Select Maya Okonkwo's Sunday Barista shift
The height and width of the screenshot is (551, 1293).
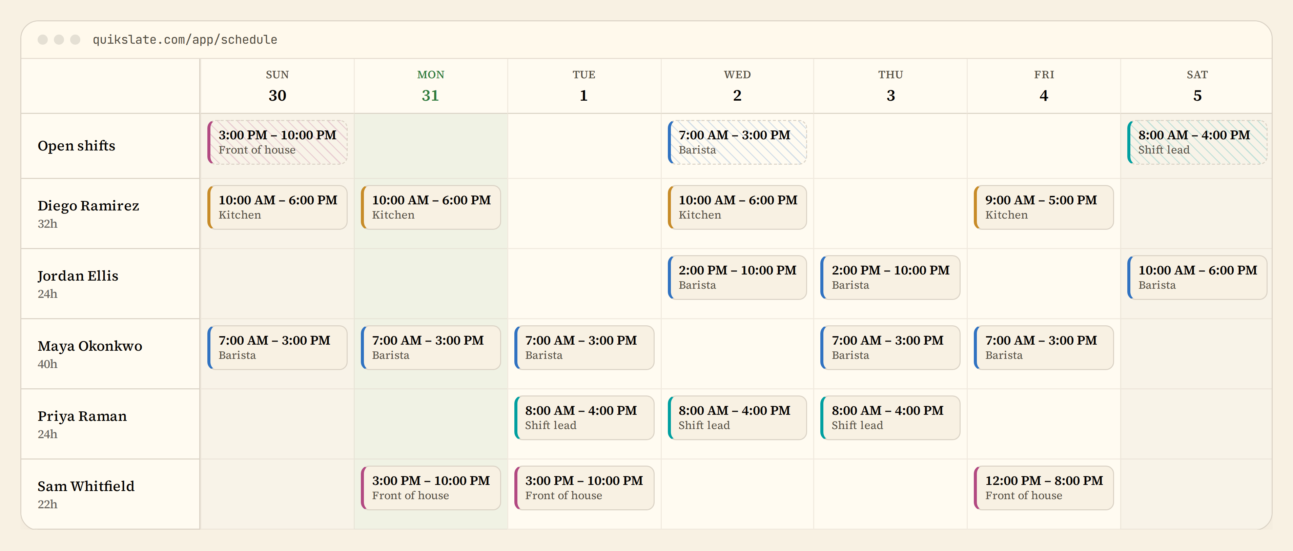point(278,348)
